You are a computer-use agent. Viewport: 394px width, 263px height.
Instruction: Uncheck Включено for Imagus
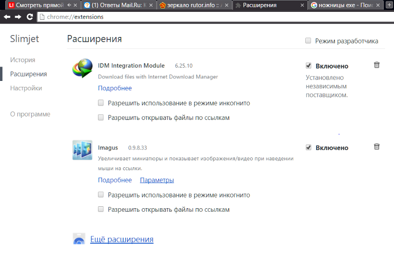[309, 148]
